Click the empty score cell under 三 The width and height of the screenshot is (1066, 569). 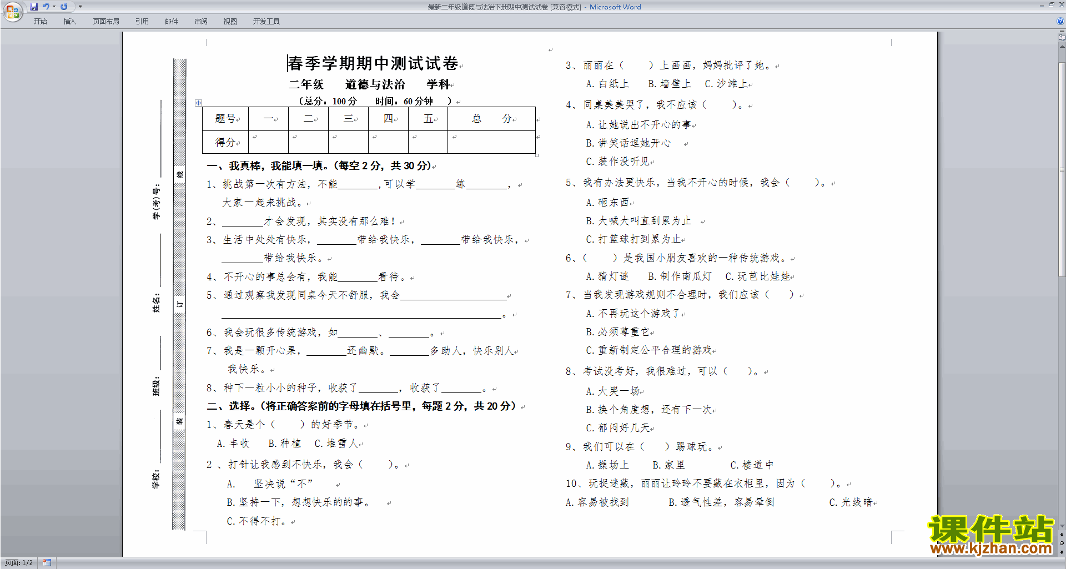pyautogui.click(x=349, y=142)
